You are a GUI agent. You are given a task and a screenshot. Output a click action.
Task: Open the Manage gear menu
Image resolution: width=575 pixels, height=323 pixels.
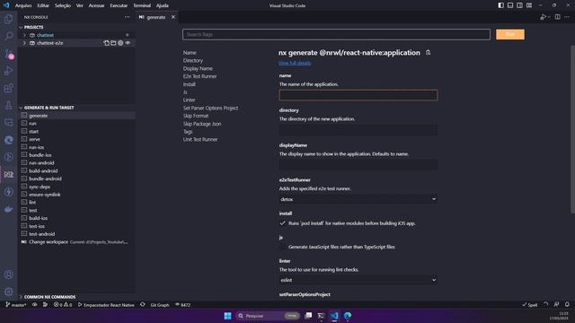8,292
